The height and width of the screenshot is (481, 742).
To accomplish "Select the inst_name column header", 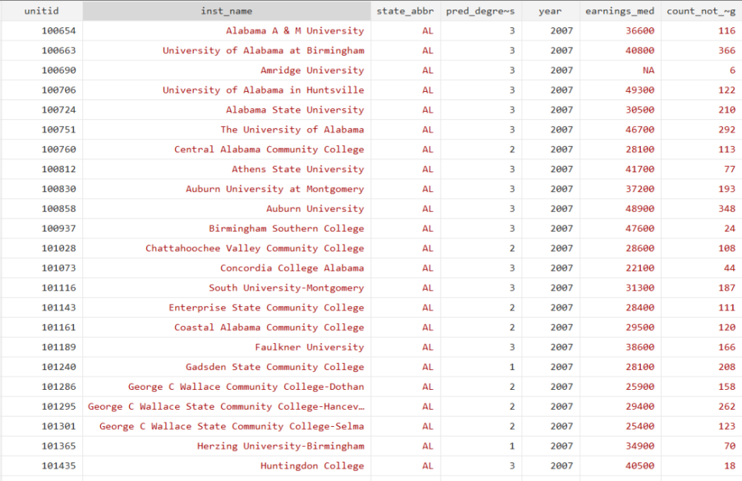I will [x=226, y=11].
